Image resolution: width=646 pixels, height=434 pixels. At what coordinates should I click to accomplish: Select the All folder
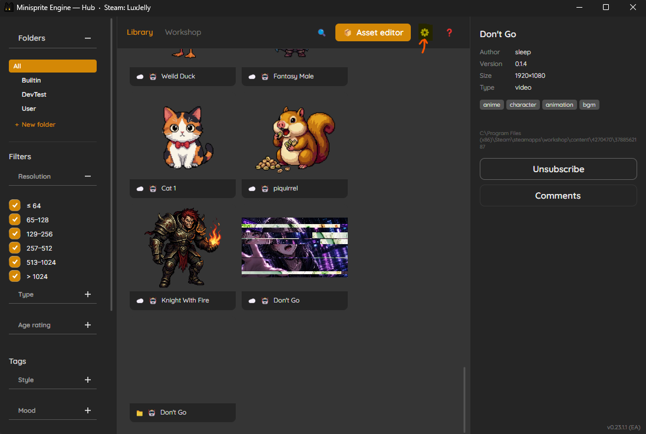pyautogui.click(x=52, y=66)
